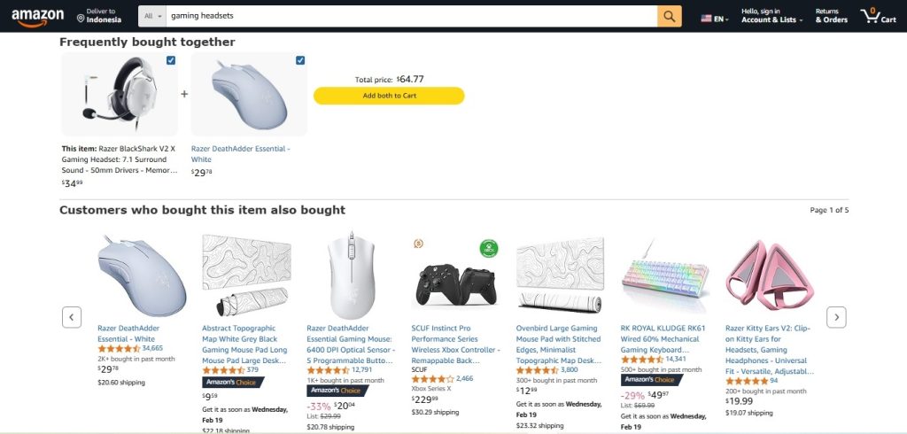Click the pink Razer Kitty Ears thumbnail

tap(770, 275)
